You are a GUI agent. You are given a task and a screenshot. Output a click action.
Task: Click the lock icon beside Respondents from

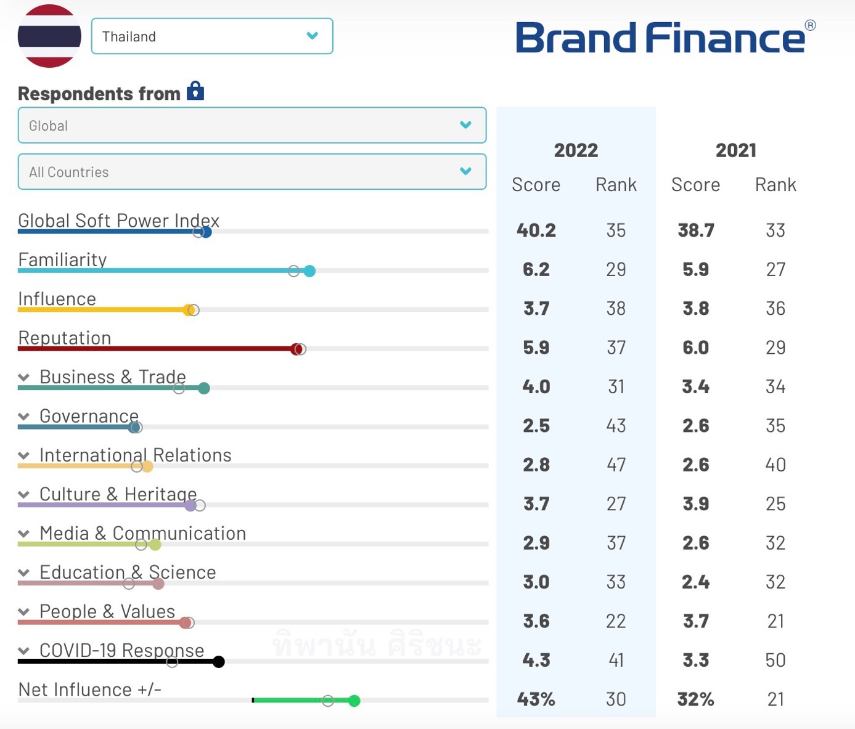click(195, 91)
